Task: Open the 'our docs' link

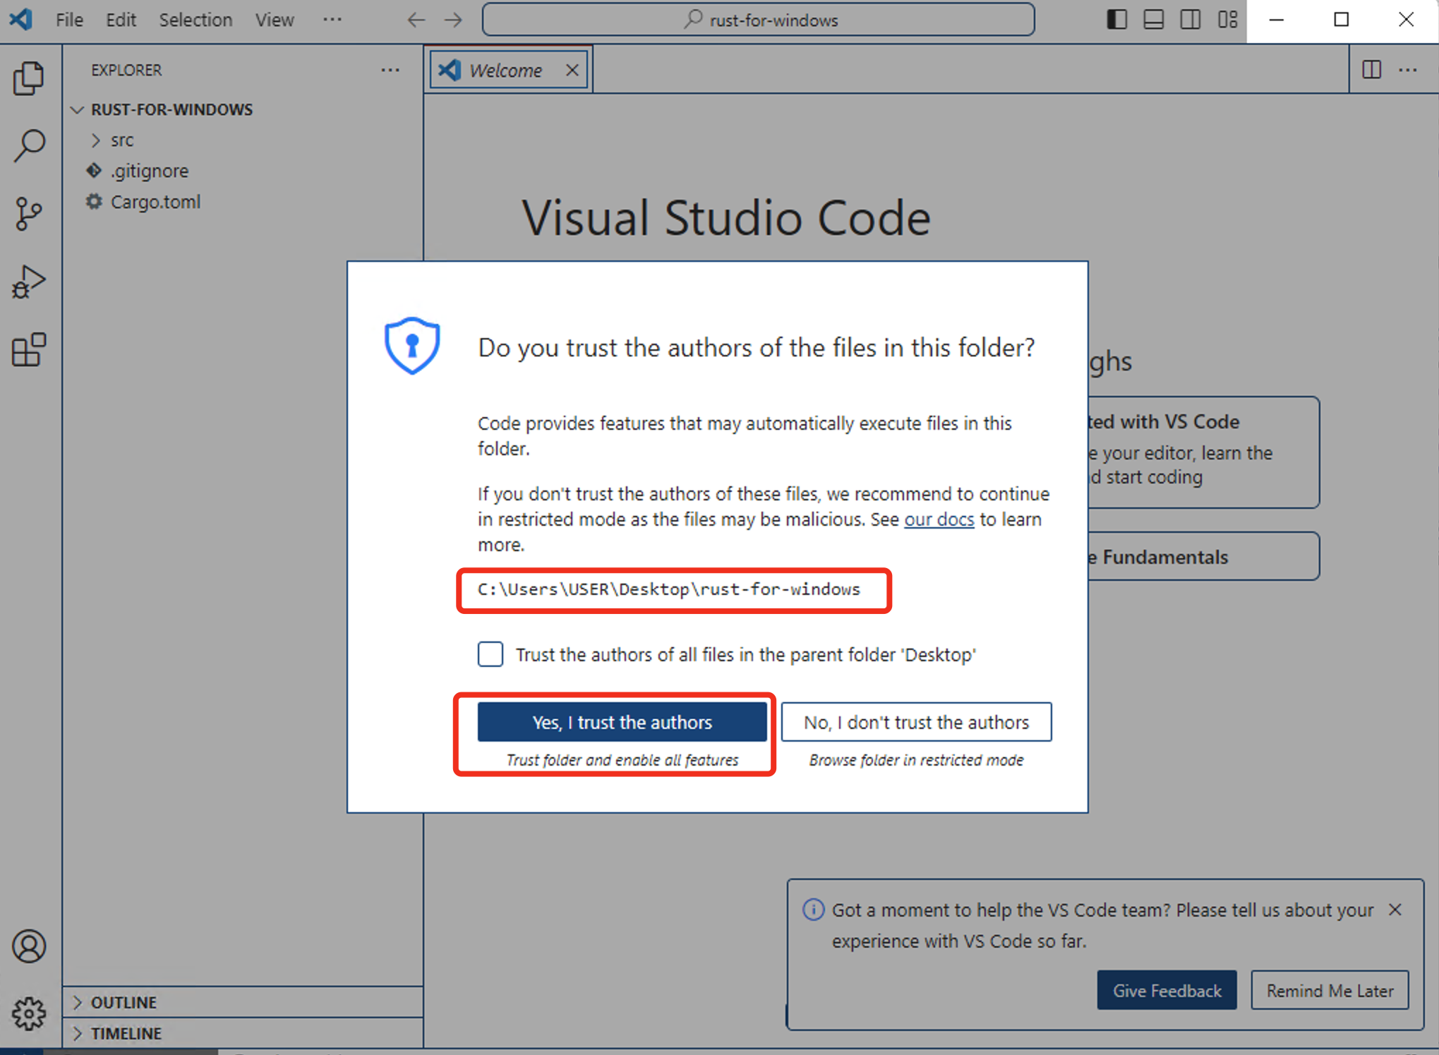Action: coord(939,519)
